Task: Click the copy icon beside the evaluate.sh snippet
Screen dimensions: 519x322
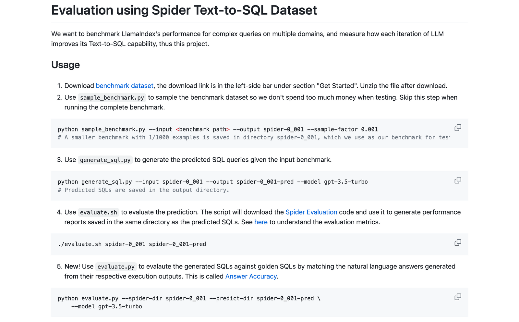Action: point(458,242)
